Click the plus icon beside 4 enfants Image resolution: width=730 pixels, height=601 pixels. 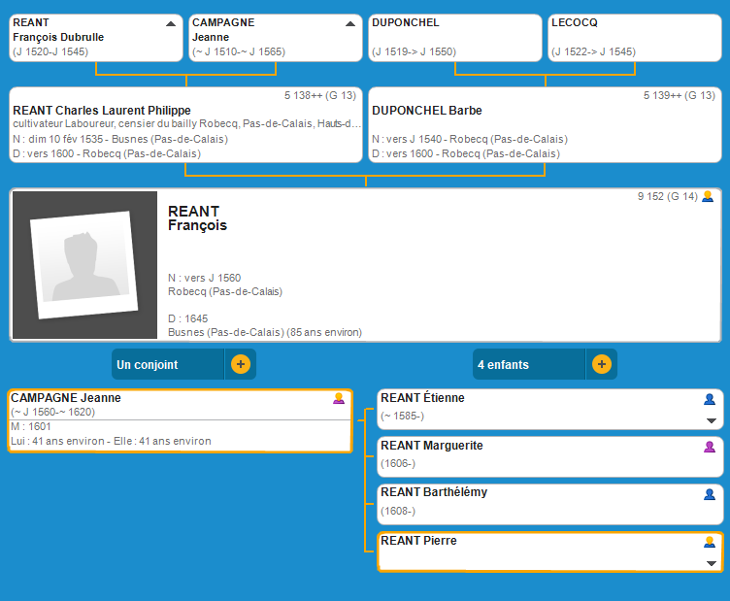tap(602, 365)
